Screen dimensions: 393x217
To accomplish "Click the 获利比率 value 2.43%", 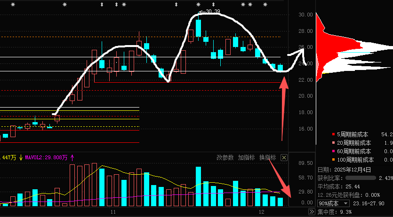I will (x=386, y=178).
